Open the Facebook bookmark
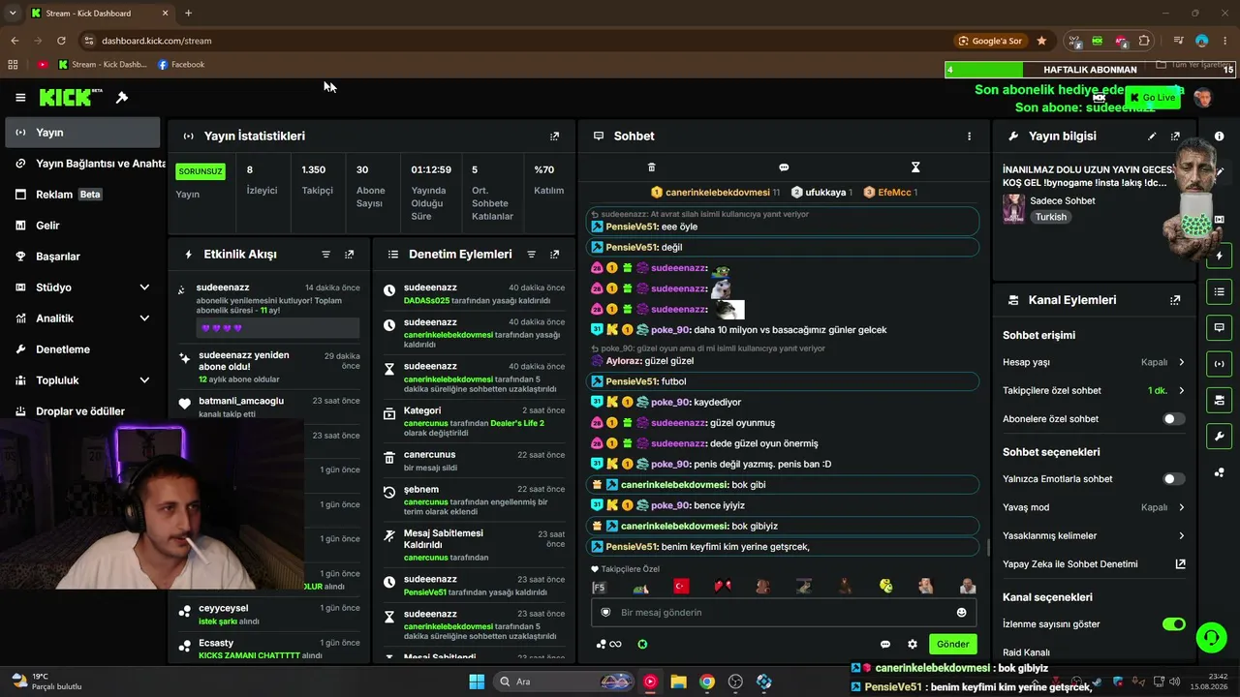The image size is (1240, 697). pos(181,65)
